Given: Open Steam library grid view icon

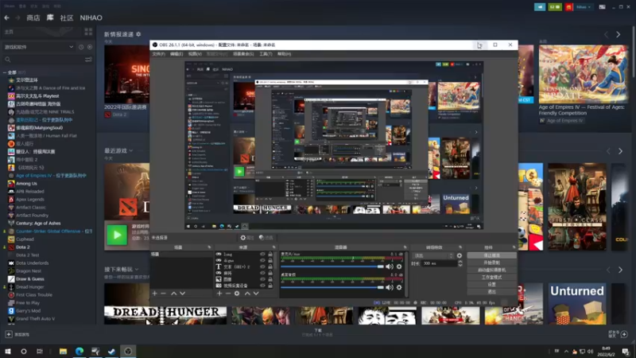Looking at the screenshot, I should [88, 32].
